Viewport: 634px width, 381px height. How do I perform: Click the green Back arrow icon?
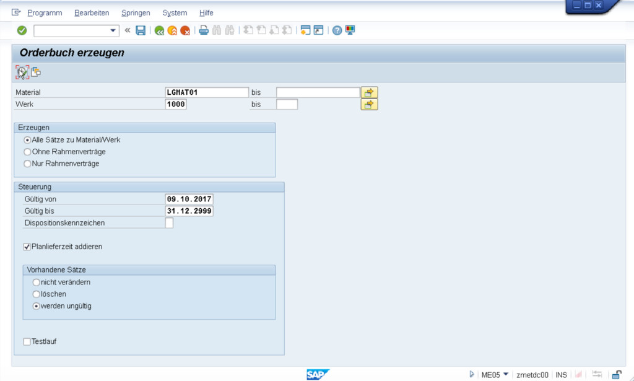tap(159, 30)
